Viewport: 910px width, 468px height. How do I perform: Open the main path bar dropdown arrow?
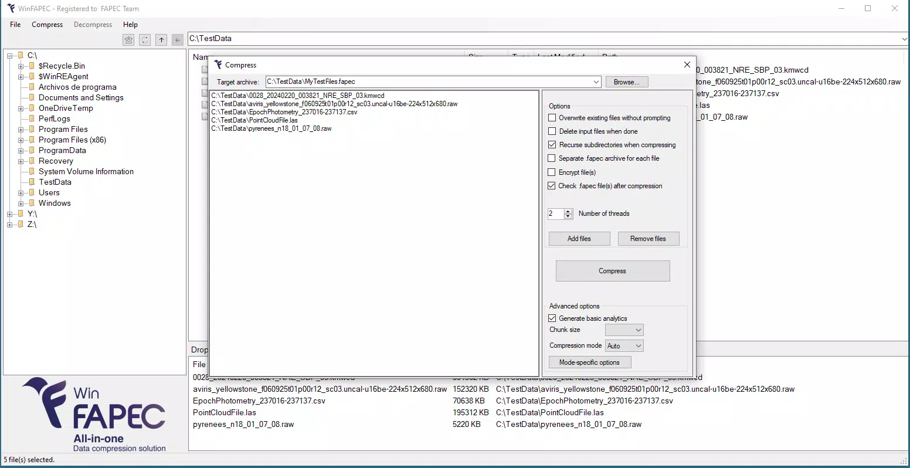tap(904, 39)
